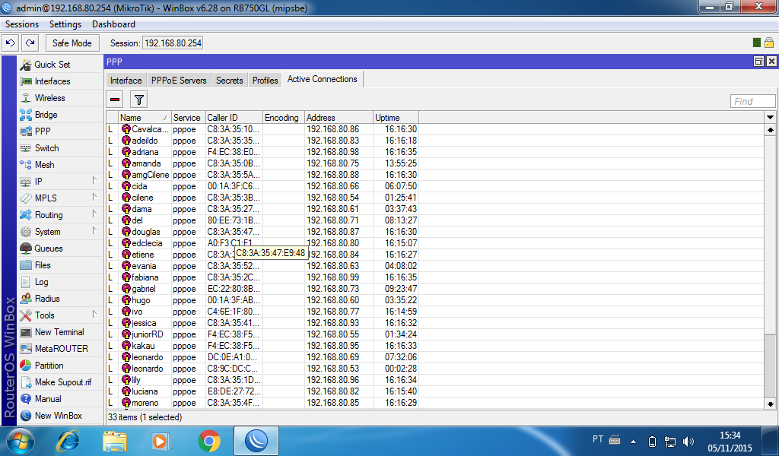Click the Undo arrow button
779x456 pixels.
pos(11,43)
